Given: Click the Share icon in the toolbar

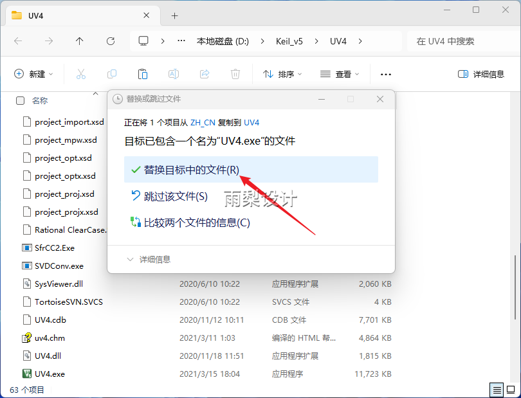Looking at the screenshot, I should click(205, 74).
